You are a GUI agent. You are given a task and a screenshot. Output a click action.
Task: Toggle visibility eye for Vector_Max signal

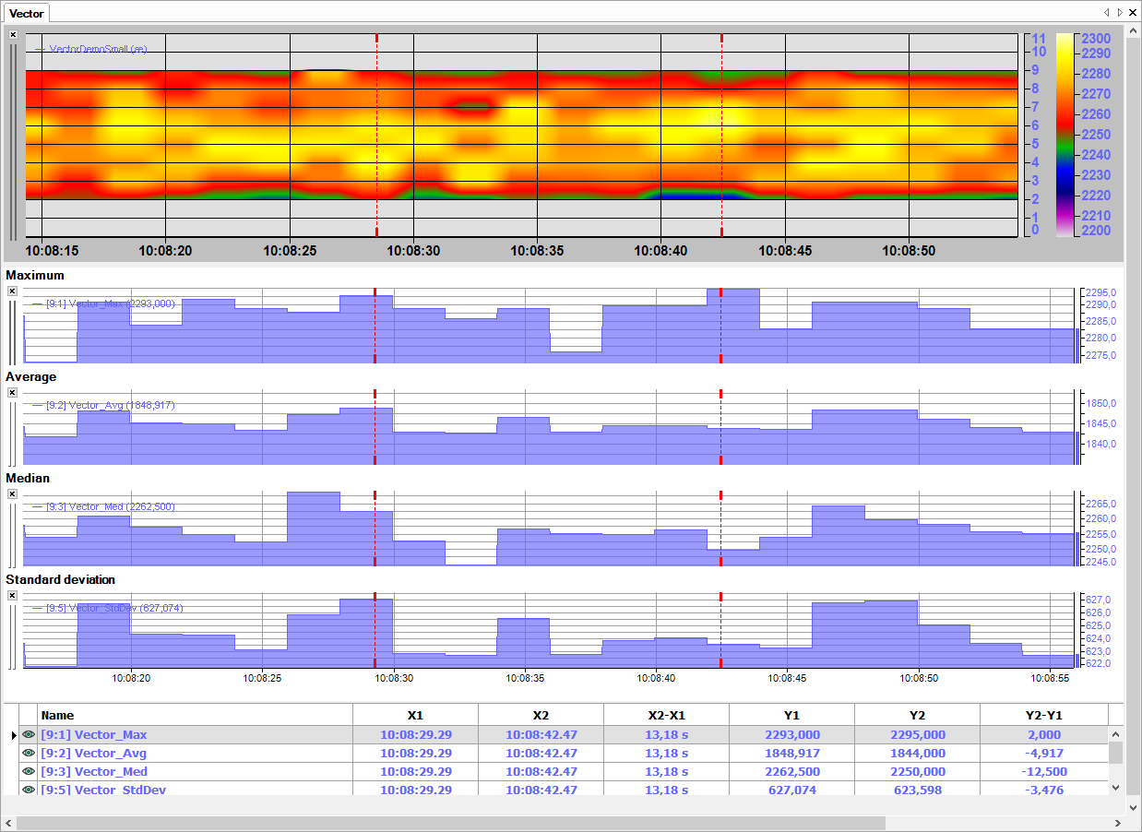point(28,735)
